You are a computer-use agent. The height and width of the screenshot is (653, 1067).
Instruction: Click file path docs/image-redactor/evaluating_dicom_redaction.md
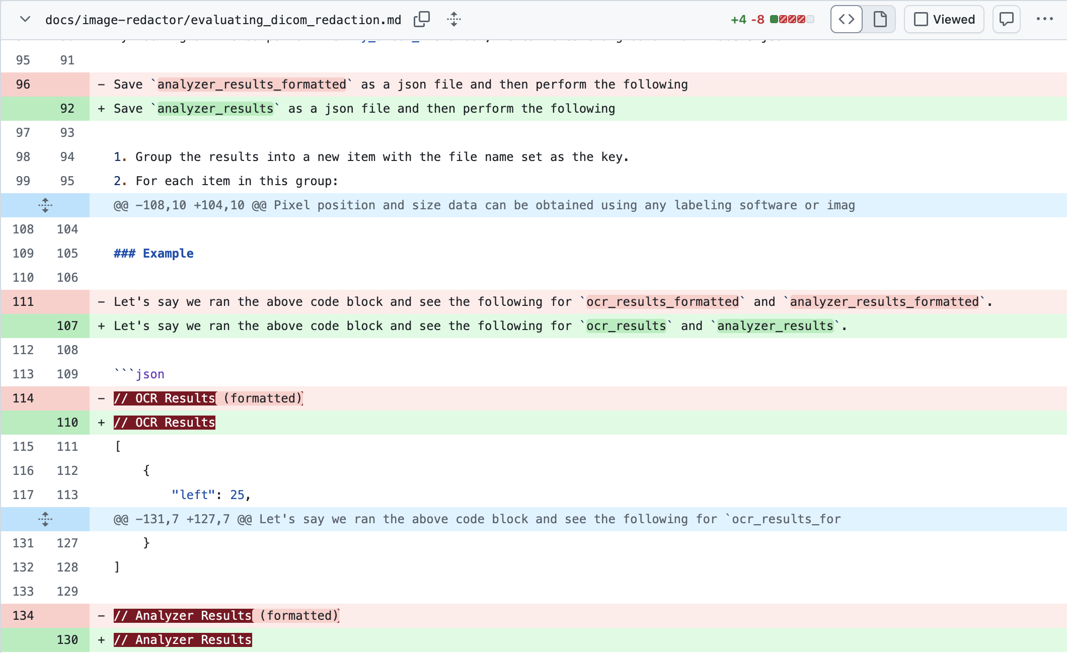click(x=223, y=20)
